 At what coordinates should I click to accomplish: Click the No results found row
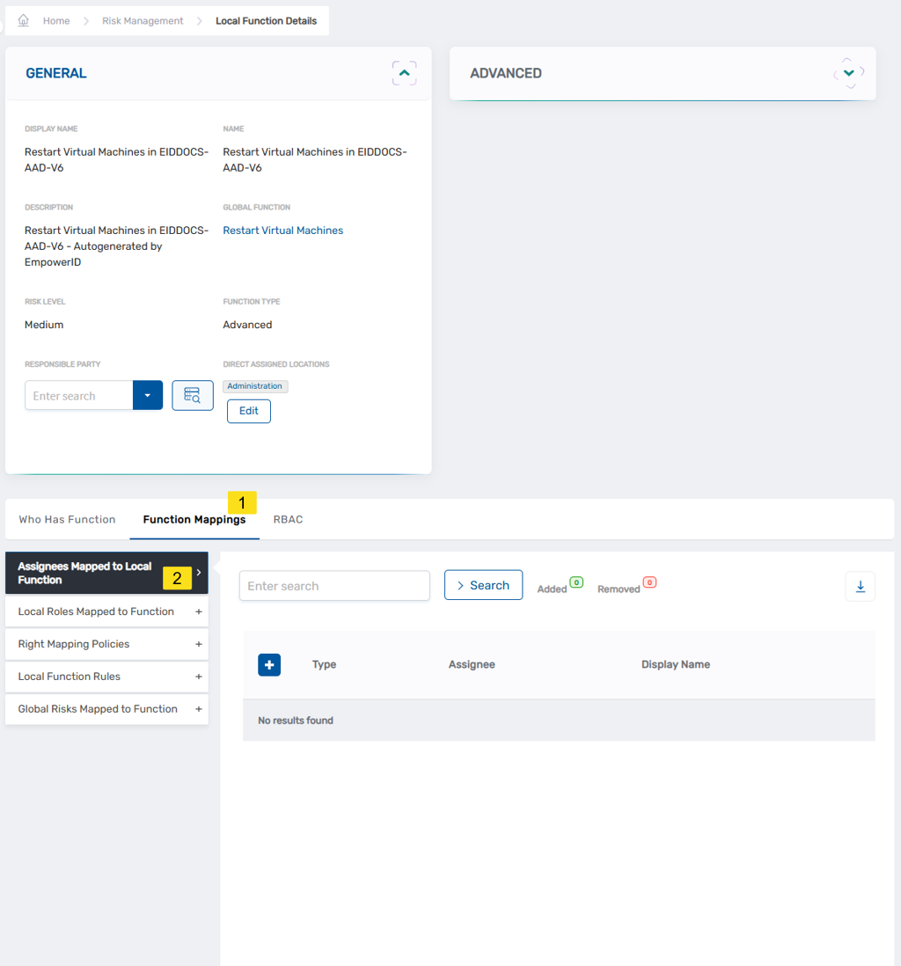(559, 721)
